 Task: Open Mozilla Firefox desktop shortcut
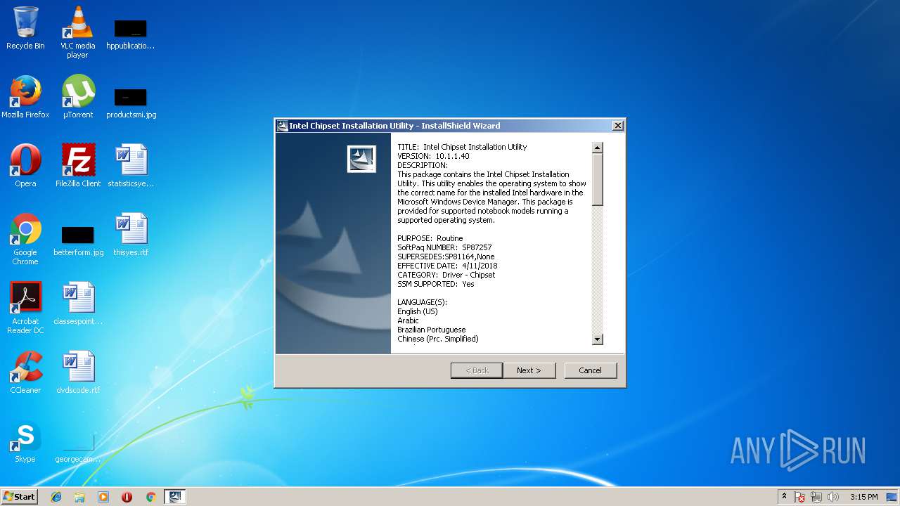25,97
